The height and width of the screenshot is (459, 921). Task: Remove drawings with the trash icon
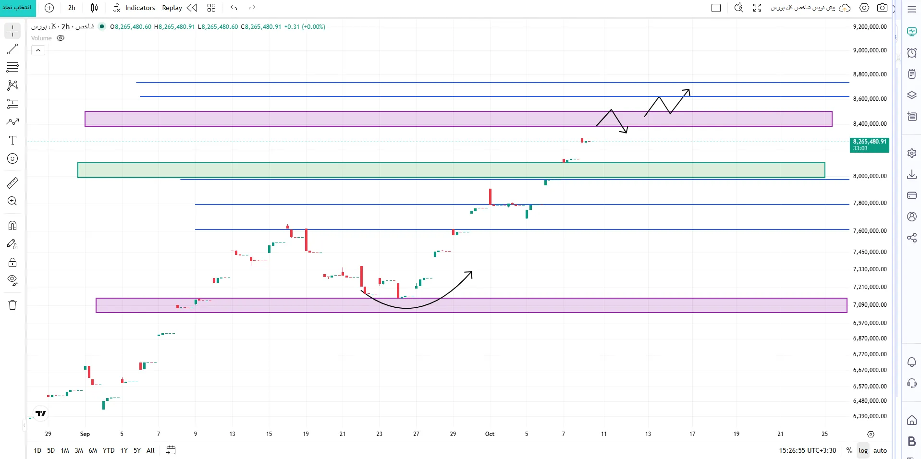pos(12,305)
